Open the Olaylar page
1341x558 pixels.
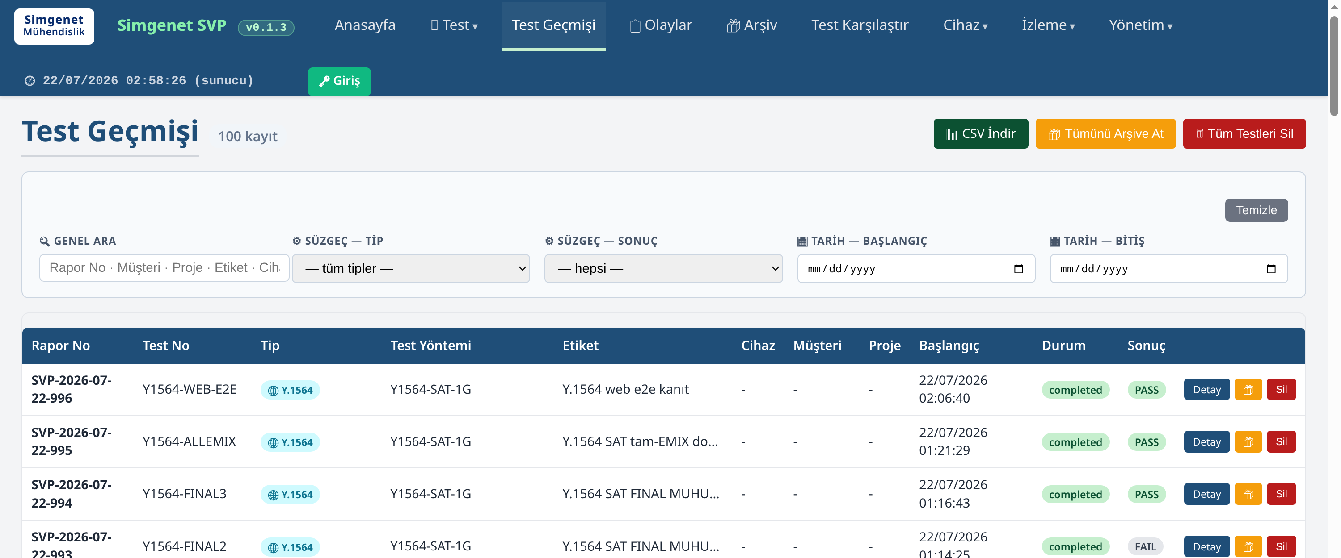tap(661, 25)
